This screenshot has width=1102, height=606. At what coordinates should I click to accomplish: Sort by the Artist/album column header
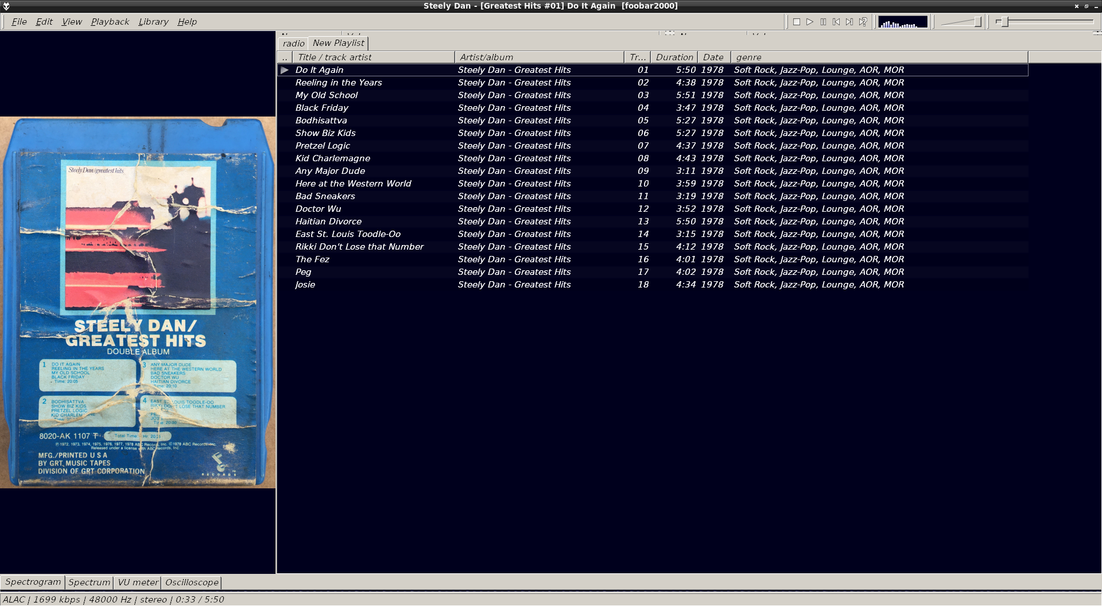tap(540, 57)
